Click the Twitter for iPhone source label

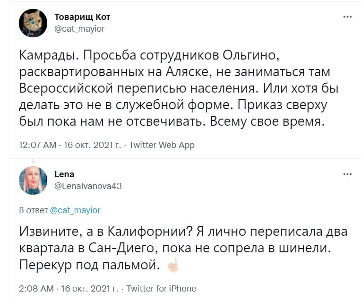162,288
